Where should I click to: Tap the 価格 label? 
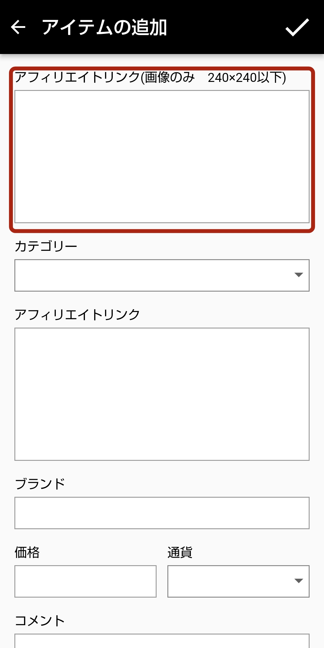27,552
